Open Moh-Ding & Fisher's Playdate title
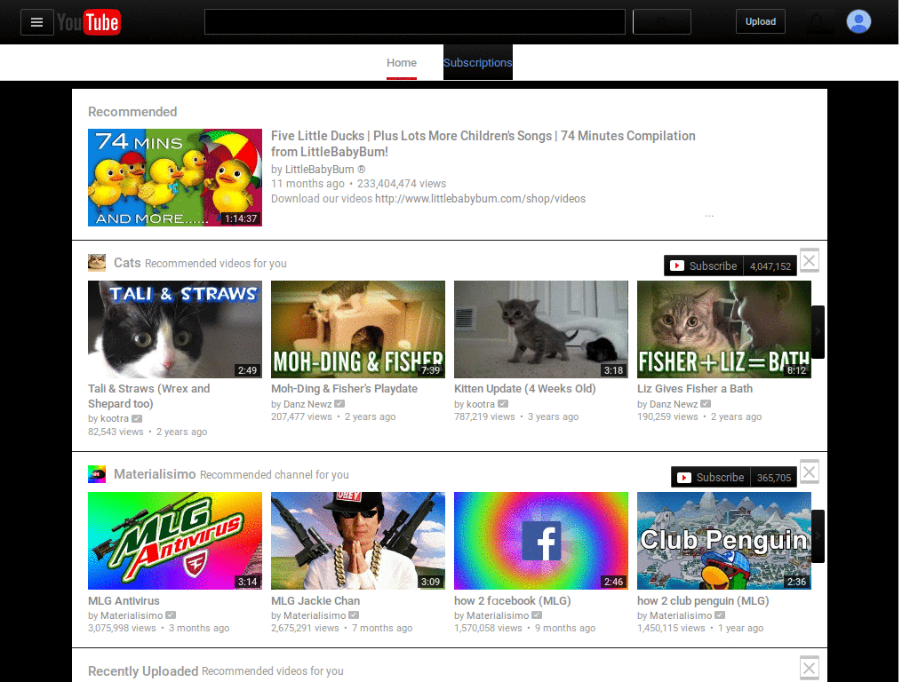Screen dimensions: 910x682 344,389
